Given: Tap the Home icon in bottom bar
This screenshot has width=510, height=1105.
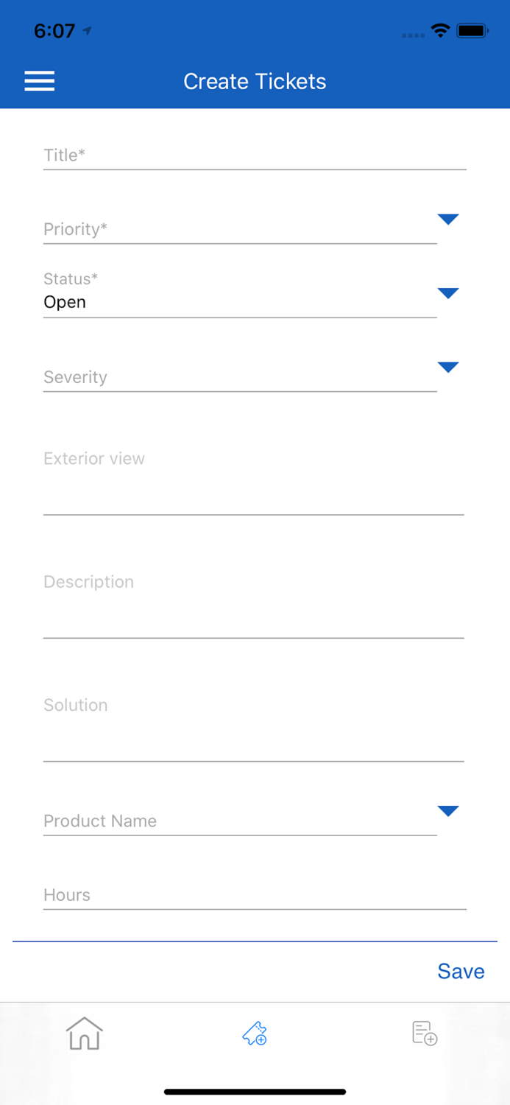Looking at the screenshot, I should [85, 1034].
